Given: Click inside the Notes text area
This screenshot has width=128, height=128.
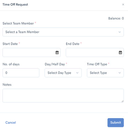Looking at the screenshot, I should coord(63,96).
